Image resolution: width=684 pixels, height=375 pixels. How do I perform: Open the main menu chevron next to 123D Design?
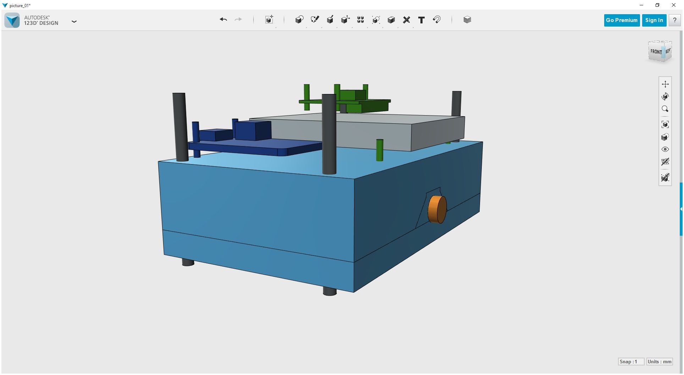(x=74, y=22)
